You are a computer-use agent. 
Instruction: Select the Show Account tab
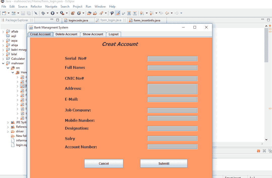click(93, 34)
